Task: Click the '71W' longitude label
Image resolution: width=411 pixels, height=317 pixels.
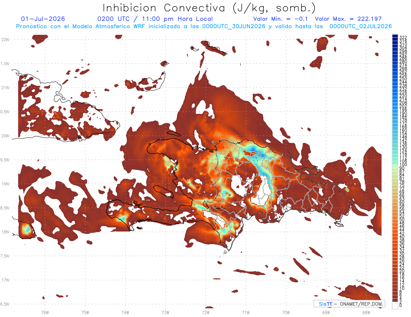Action: click(x=246, y=312)
